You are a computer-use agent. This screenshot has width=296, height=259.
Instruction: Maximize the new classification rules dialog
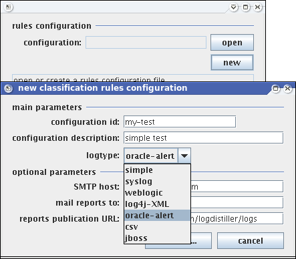(276, 89)
